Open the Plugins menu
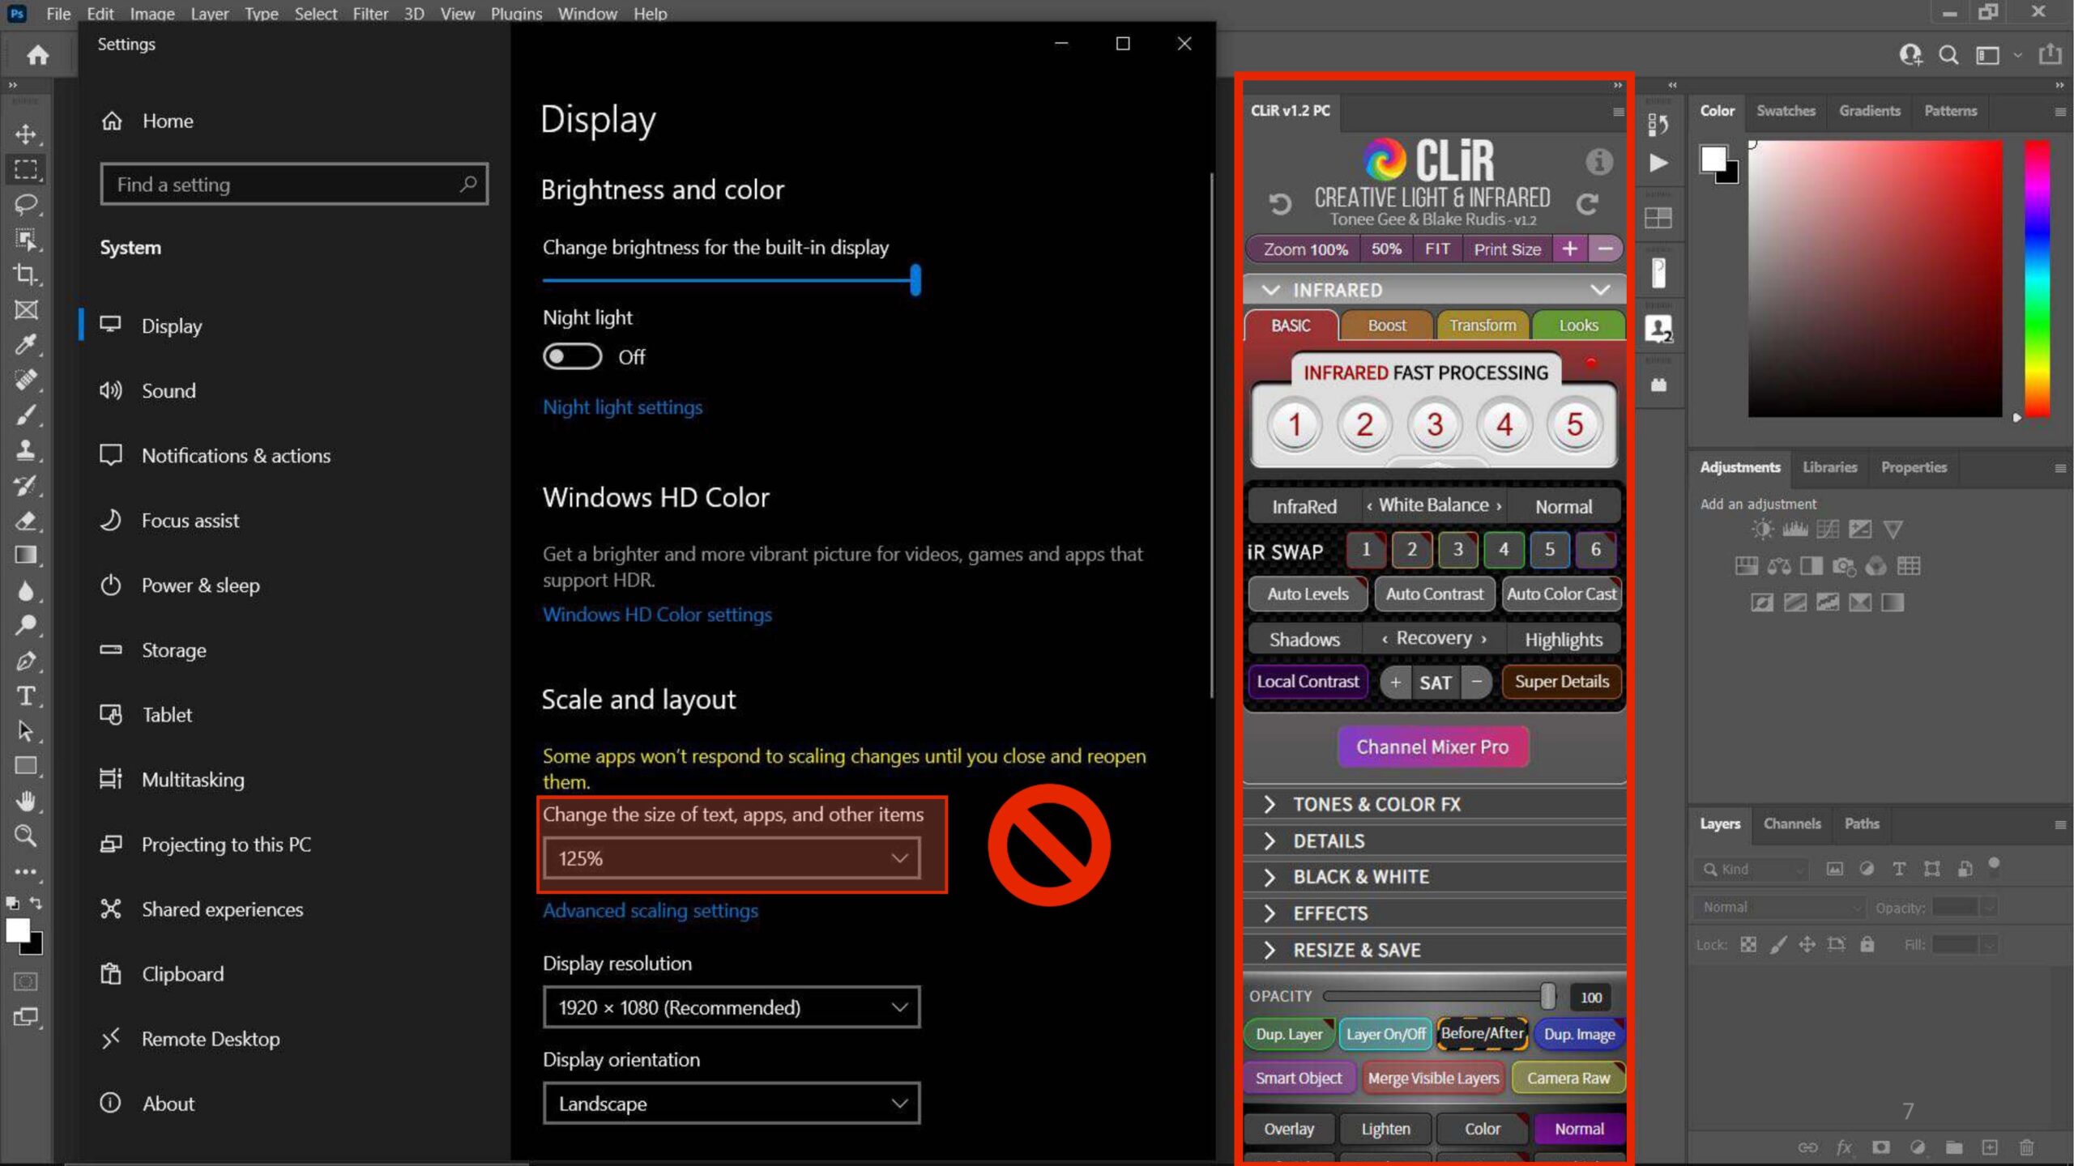Viewport: 2074px width, 1166px height. pyautogui.click(x=516, y=14)
